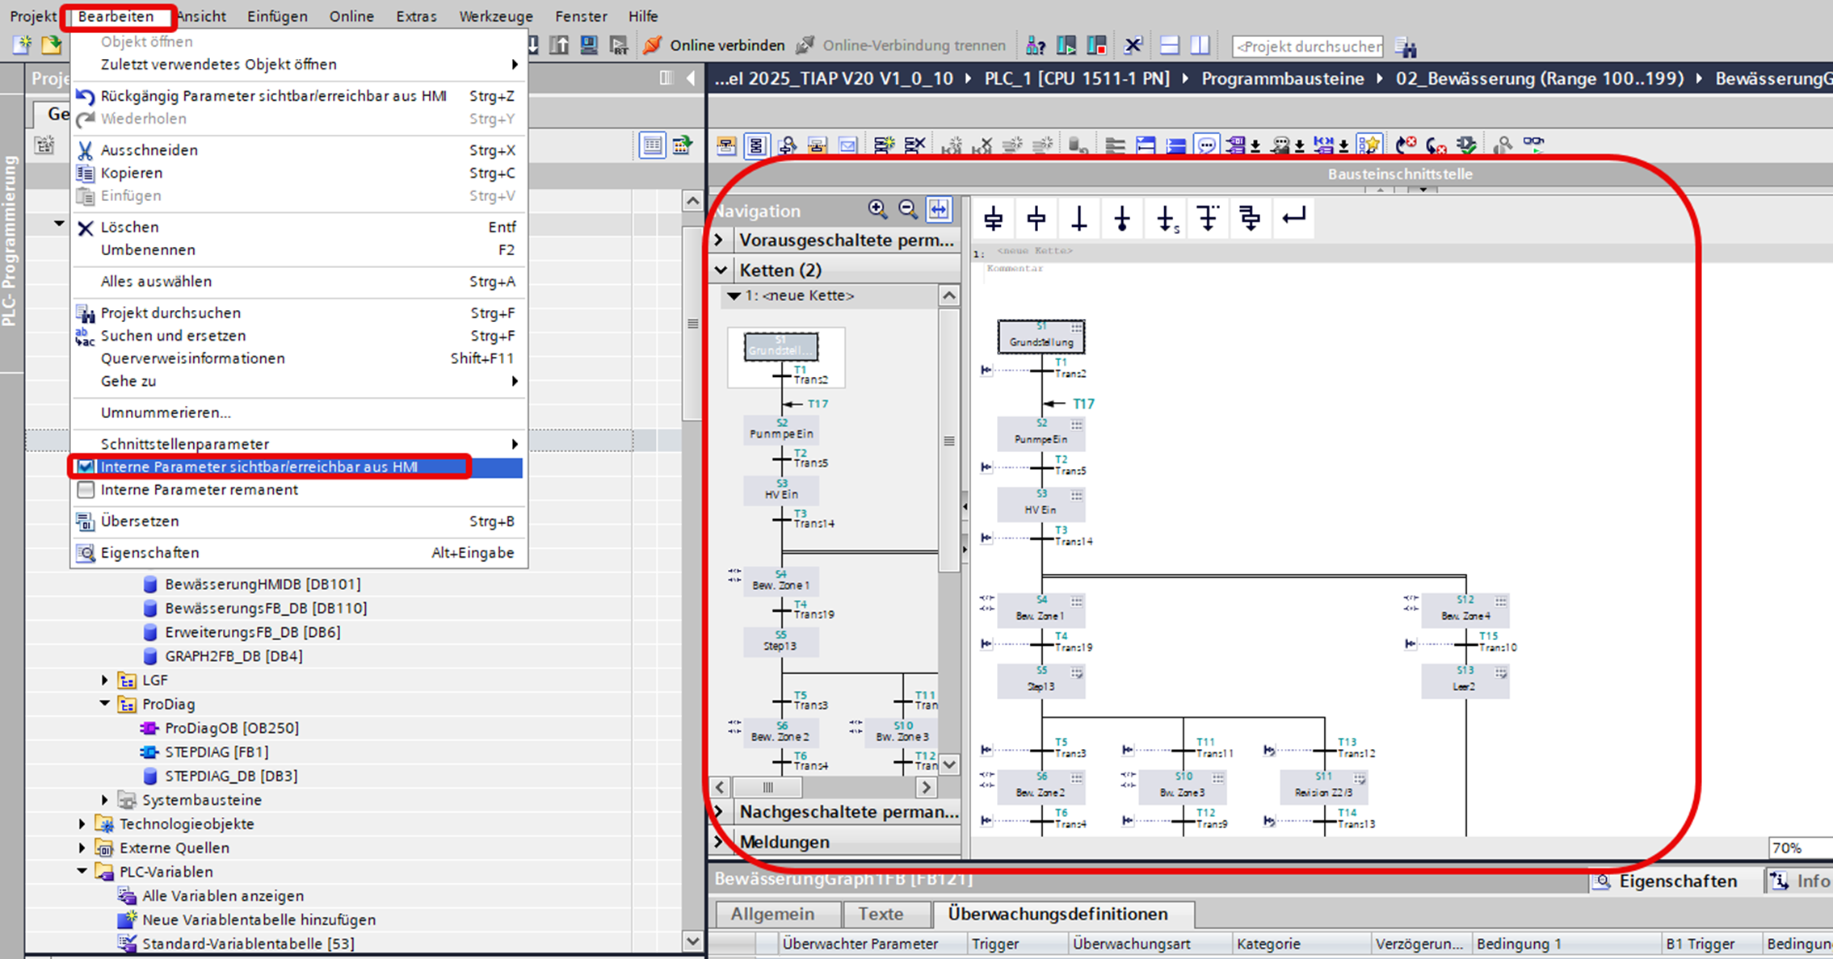Open the ProDiagOB [OB250] block
The width and height of the screenshot is (1833, 959).
click(x=231, y=728)
